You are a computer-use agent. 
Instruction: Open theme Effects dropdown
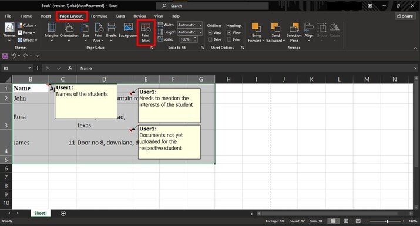tap(28, 40)
